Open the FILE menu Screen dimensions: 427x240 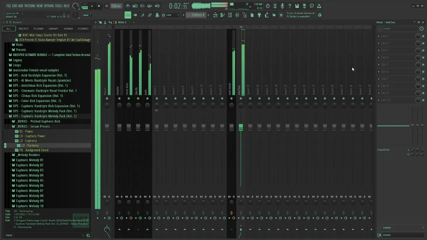[8, 6]
